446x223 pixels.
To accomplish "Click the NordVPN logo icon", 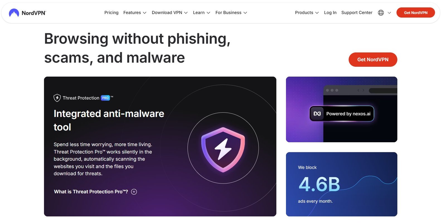I will point(14,13).
